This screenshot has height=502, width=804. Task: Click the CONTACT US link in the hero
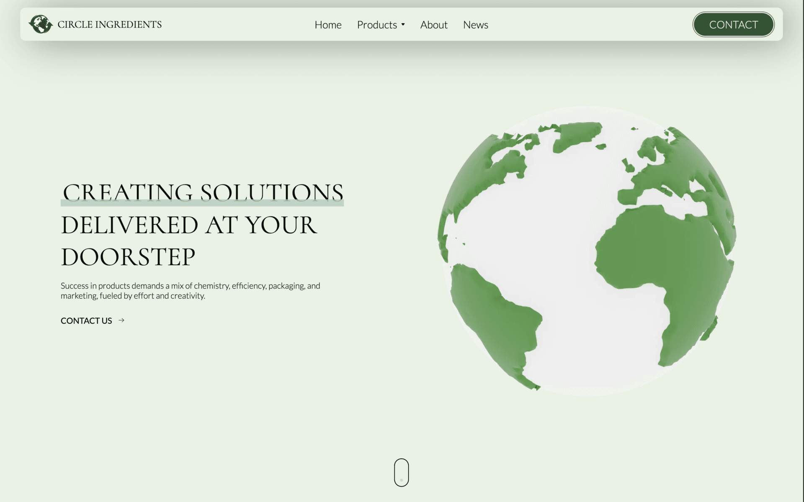click(x=86, y=320)
